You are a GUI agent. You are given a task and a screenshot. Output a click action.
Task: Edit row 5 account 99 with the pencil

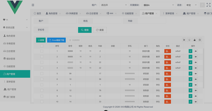pyautogui.click(x=190, y=74)
